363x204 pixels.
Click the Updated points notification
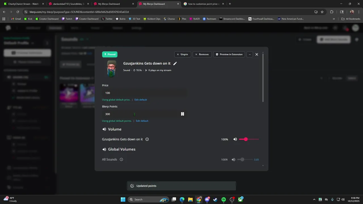click(181, 186)
